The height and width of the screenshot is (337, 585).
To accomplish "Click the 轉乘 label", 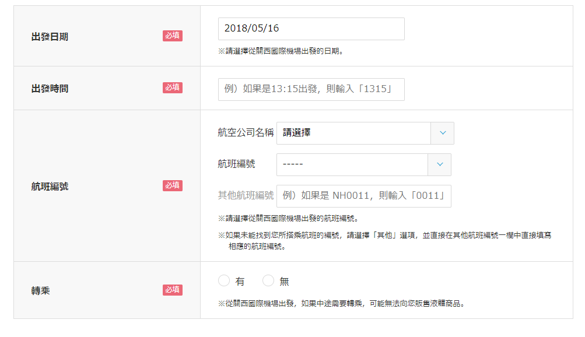I will point(40,290).
